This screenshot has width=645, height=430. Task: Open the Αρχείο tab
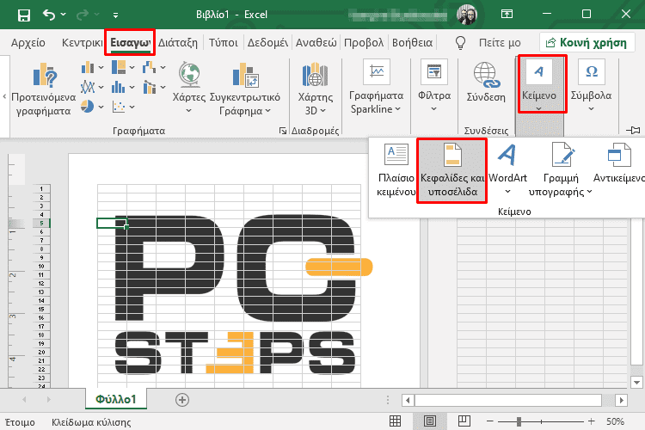pyautogui.click(x=28, y=42)
